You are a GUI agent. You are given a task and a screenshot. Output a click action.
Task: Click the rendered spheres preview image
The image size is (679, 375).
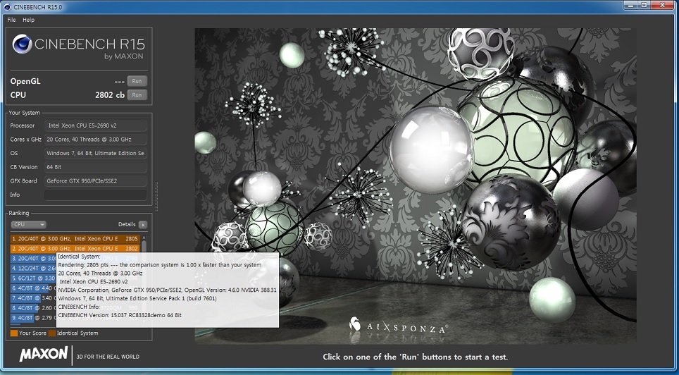tap(416, 186)
